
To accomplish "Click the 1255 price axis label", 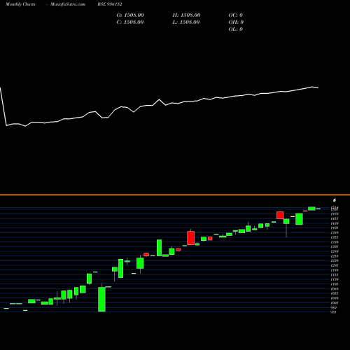I will [x=335, y=256].
